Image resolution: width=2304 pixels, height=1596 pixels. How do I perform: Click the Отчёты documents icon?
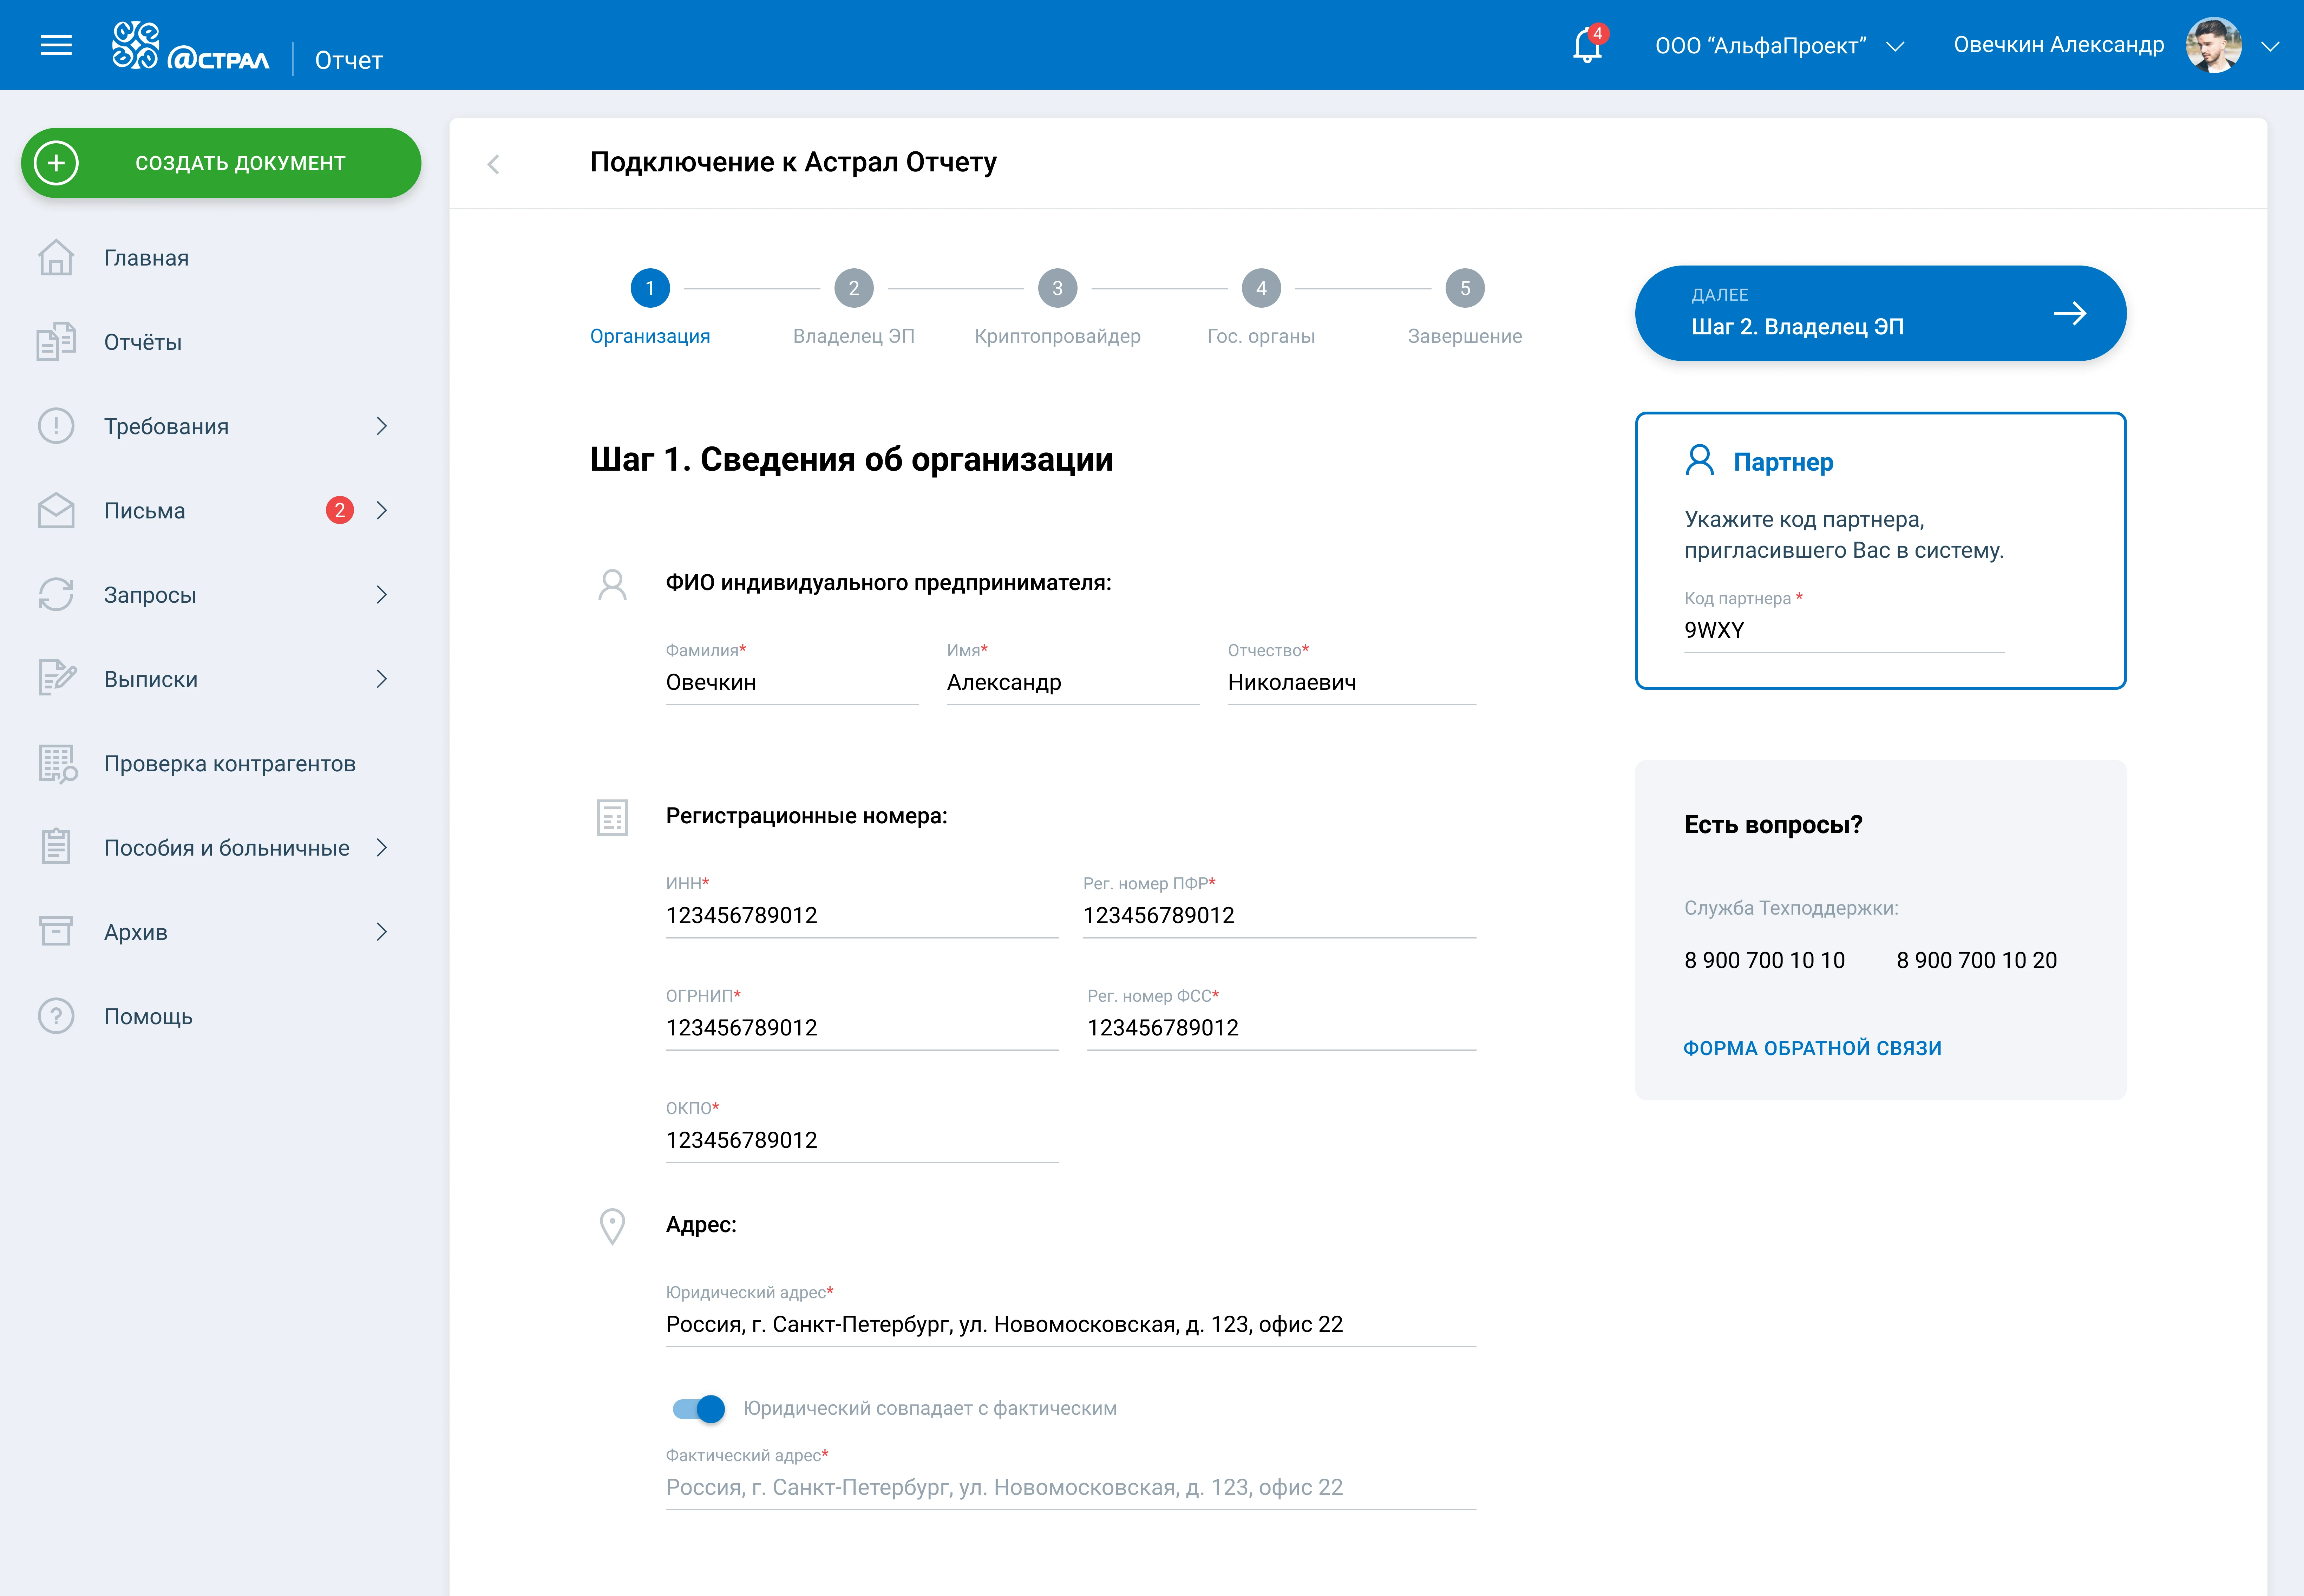pos(56,342)
